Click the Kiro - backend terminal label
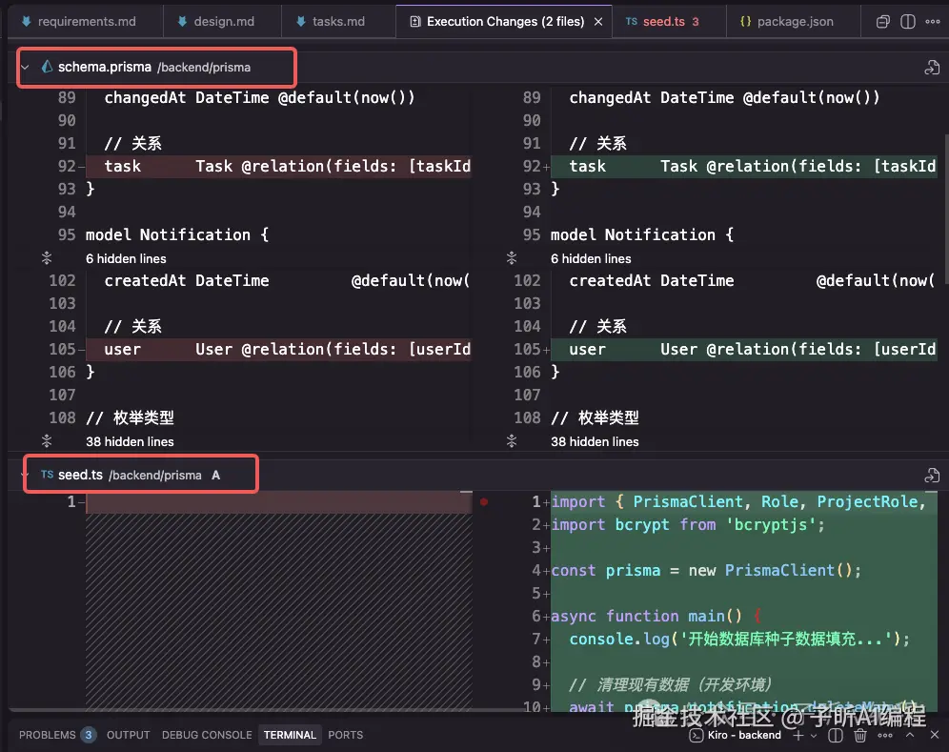 coord(744,735)
